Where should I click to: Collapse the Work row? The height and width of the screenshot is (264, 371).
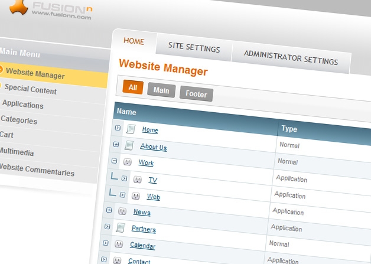click(x=114, y=161)
